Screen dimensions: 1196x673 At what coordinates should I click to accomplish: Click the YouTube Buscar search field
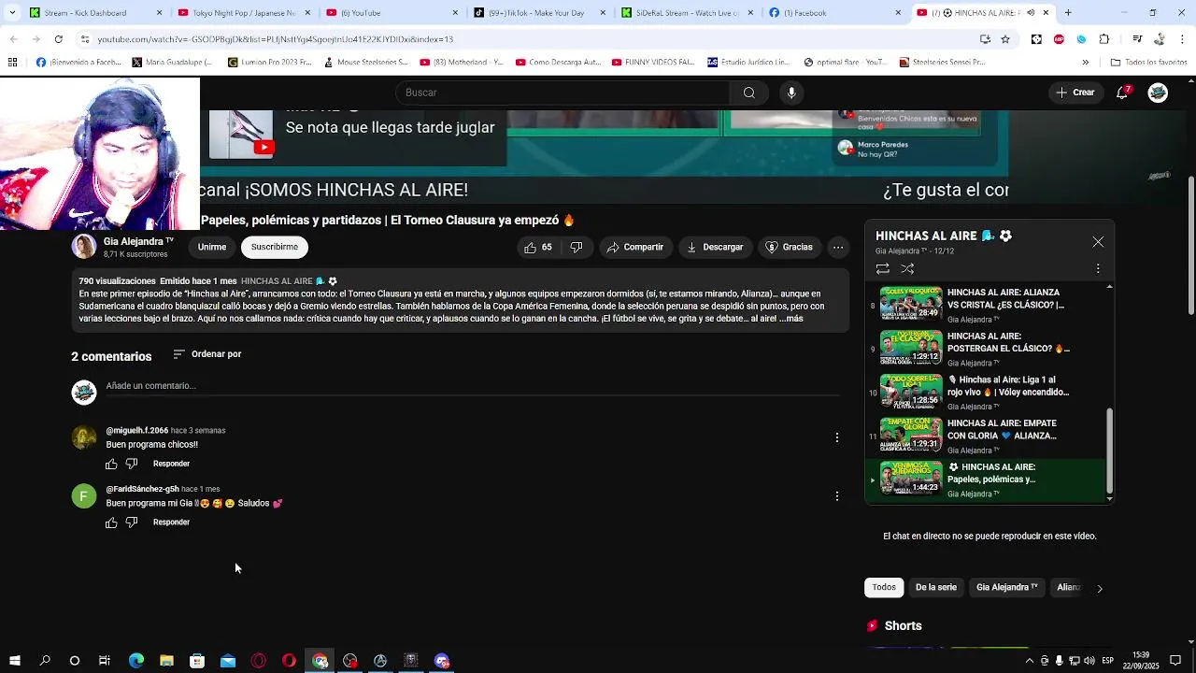(563, 93)
